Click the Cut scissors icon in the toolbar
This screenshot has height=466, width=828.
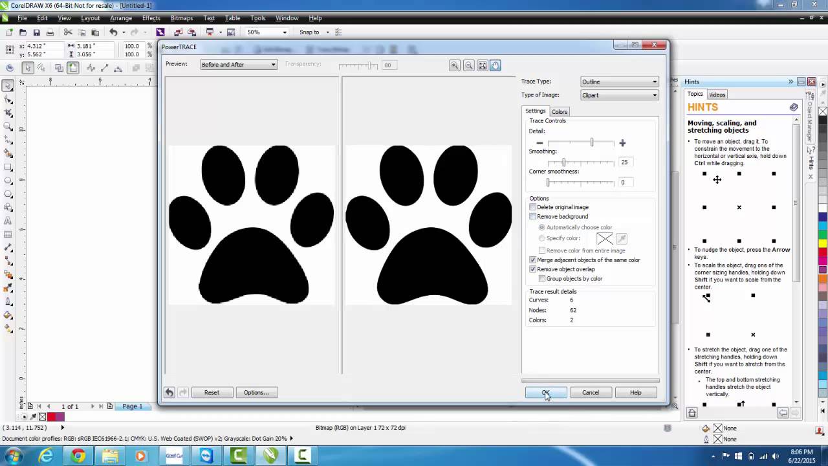[x=68, y=32]
